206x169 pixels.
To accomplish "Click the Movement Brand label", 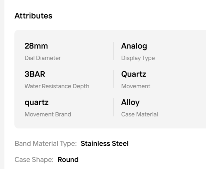I will click(x=48, y=114).
